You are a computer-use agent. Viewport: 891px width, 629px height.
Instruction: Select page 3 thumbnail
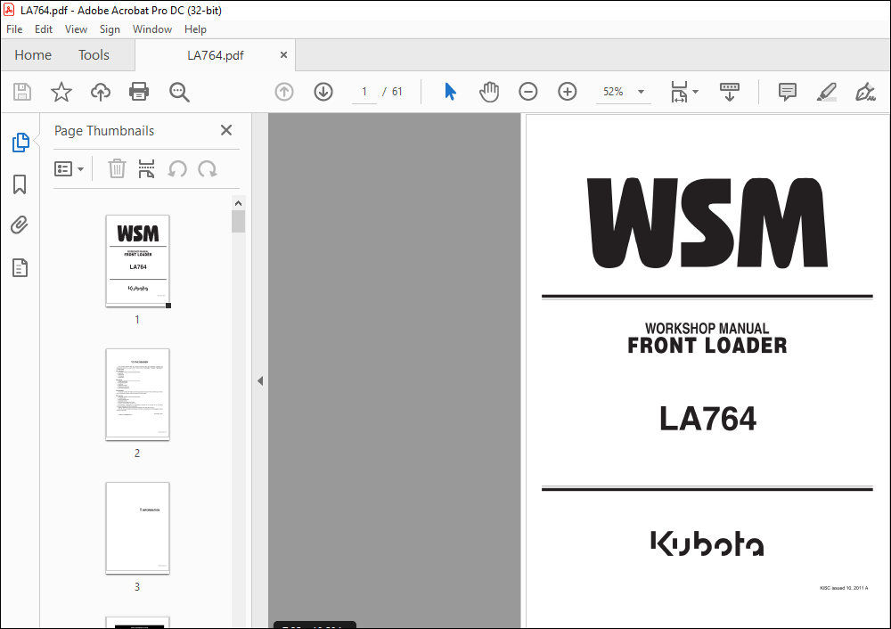pos(137,527)
